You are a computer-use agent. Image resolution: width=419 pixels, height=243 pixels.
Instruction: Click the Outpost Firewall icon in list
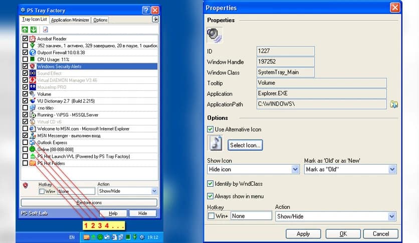pyautogui.click(x=33, y=52)
